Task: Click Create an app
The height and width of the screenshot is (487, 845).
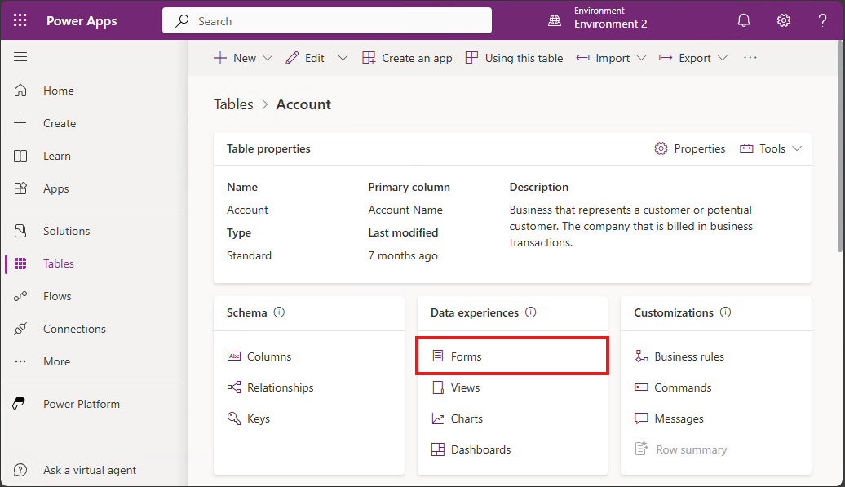Action: tap(407, 58)
